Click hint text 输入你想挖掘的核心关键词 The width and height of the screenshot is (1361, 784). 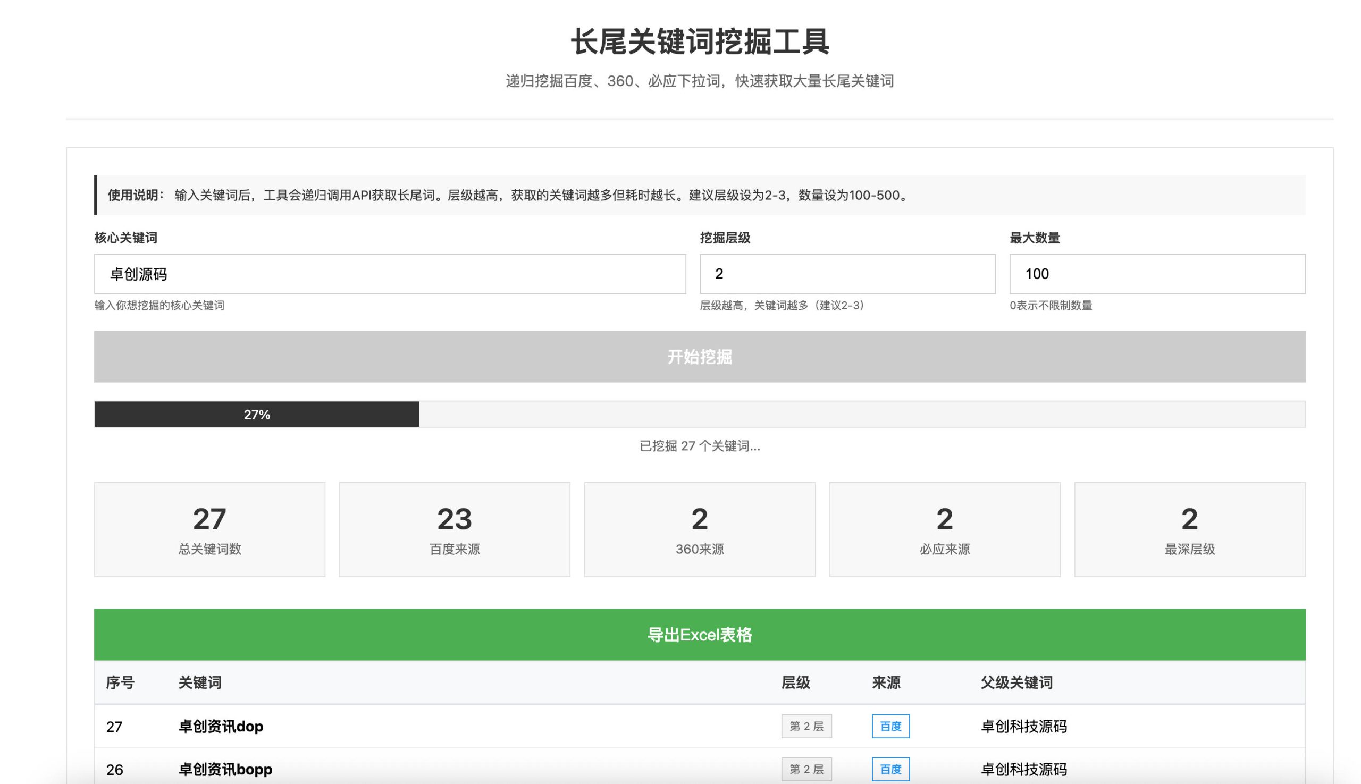coord(159,305)
